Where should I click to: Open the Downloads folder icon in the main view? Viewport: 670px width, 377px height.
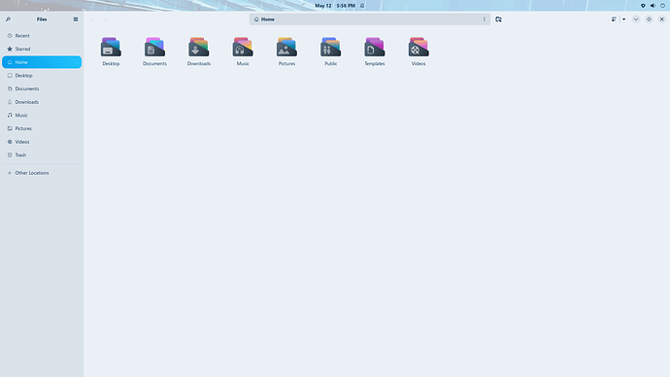pos(199,47)
